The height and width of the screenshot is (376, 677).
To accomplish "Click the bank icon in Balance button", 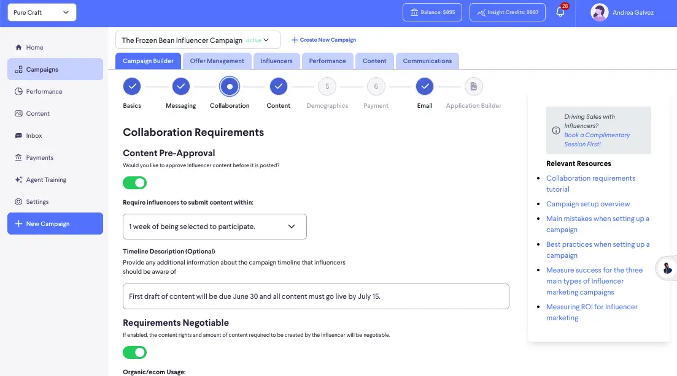I will click(x=414, y=12).
